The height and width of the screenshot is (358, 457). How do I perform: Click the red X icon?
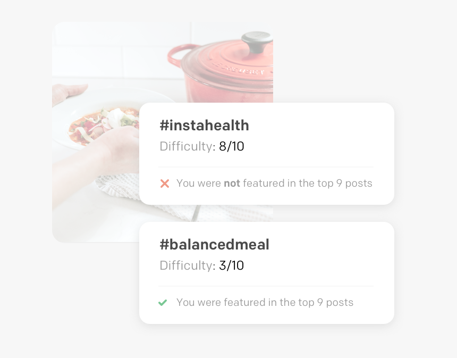click(x=165, y=184)
